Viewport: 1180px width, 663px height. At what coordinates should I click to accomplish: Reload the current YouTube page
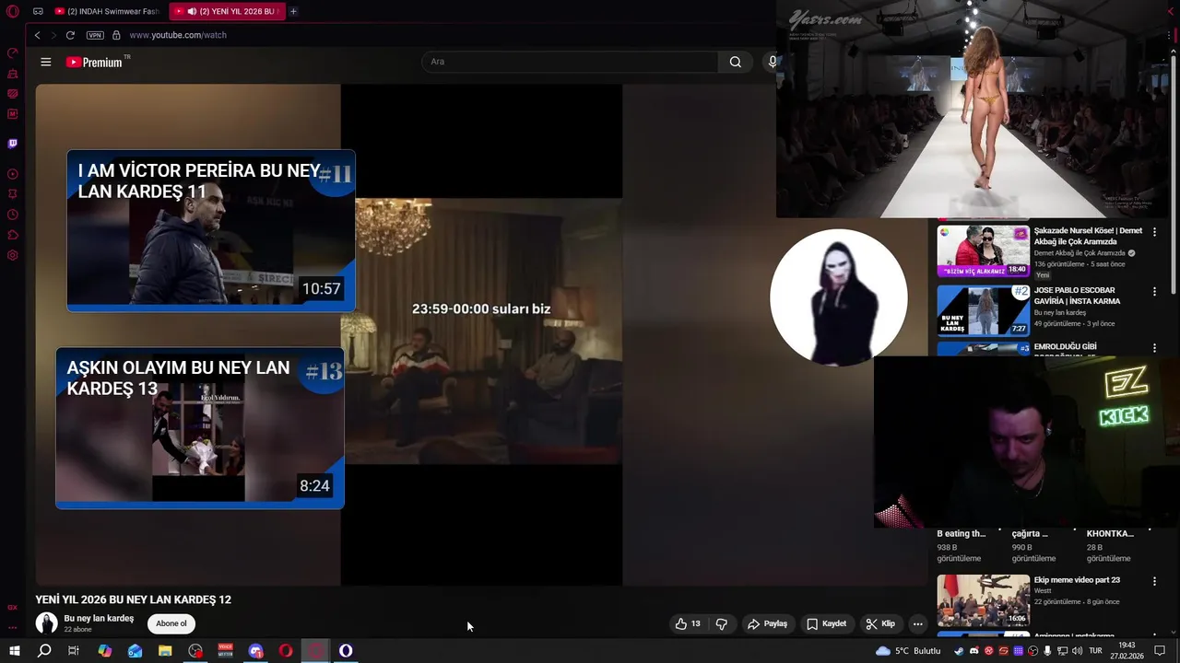pyautogui.click(x=70, y=35)
